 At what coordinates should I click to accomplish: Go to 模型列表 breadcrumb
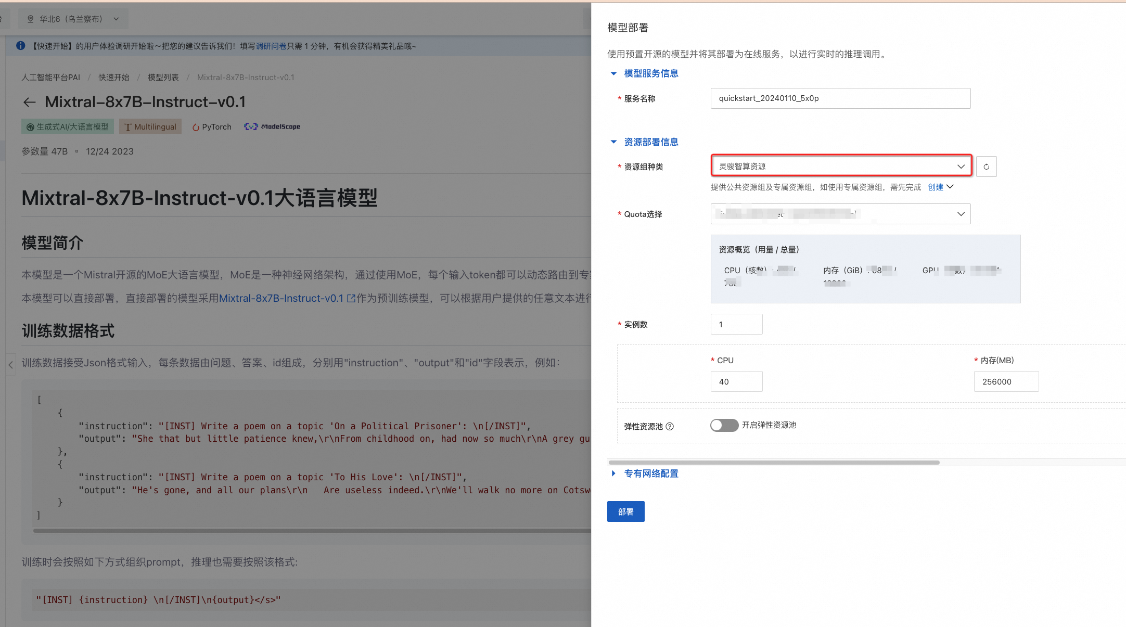pyautogui.click(x=163, y=78)
